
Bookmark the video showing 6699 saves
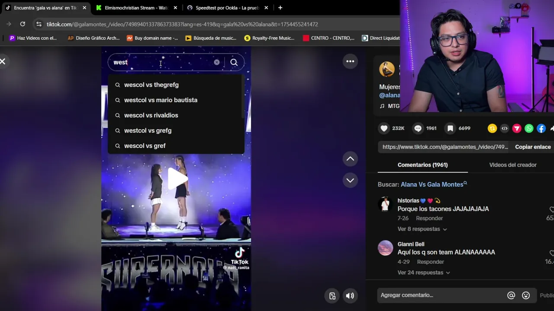(450, 128)
